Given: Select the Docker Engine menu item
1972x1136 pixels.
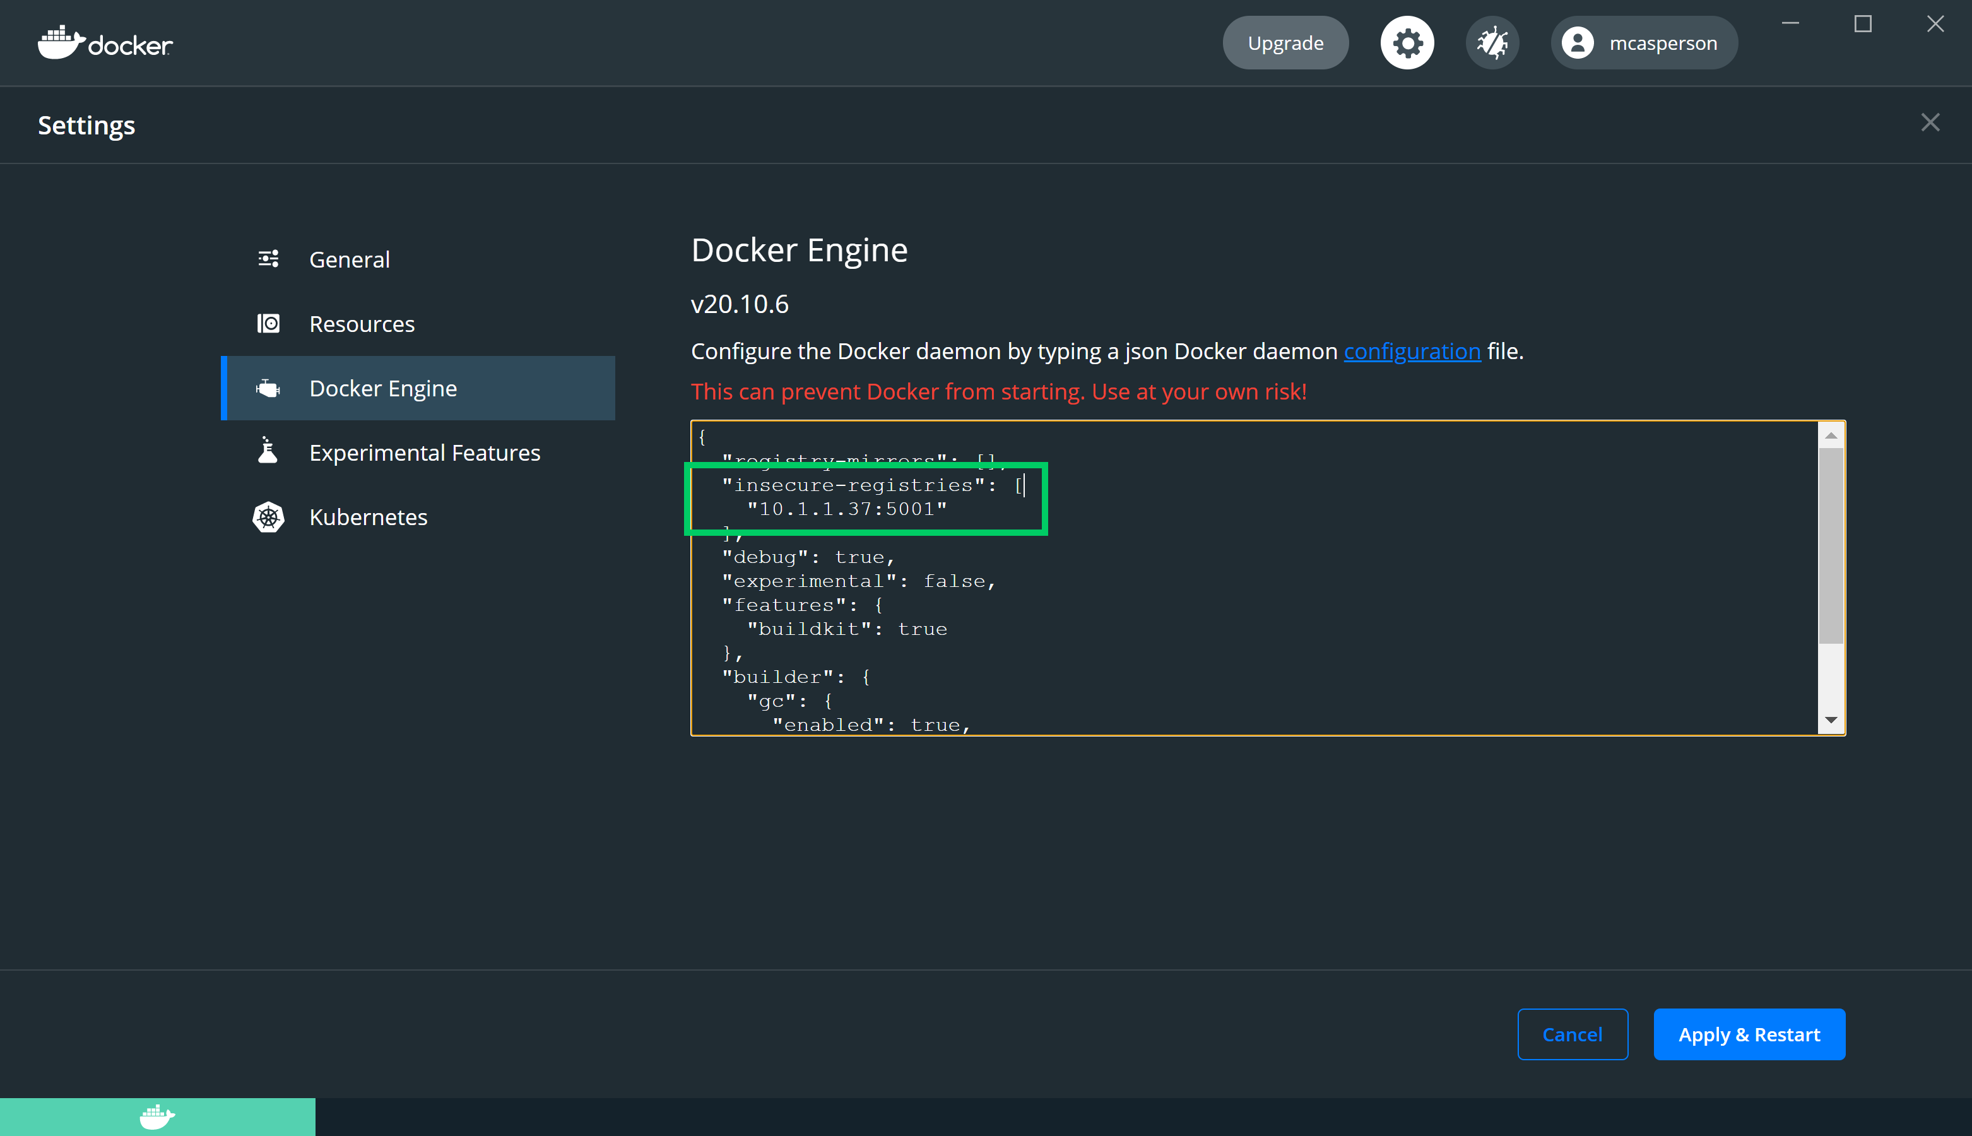Looking at the screenshot, I should (383, 388).
